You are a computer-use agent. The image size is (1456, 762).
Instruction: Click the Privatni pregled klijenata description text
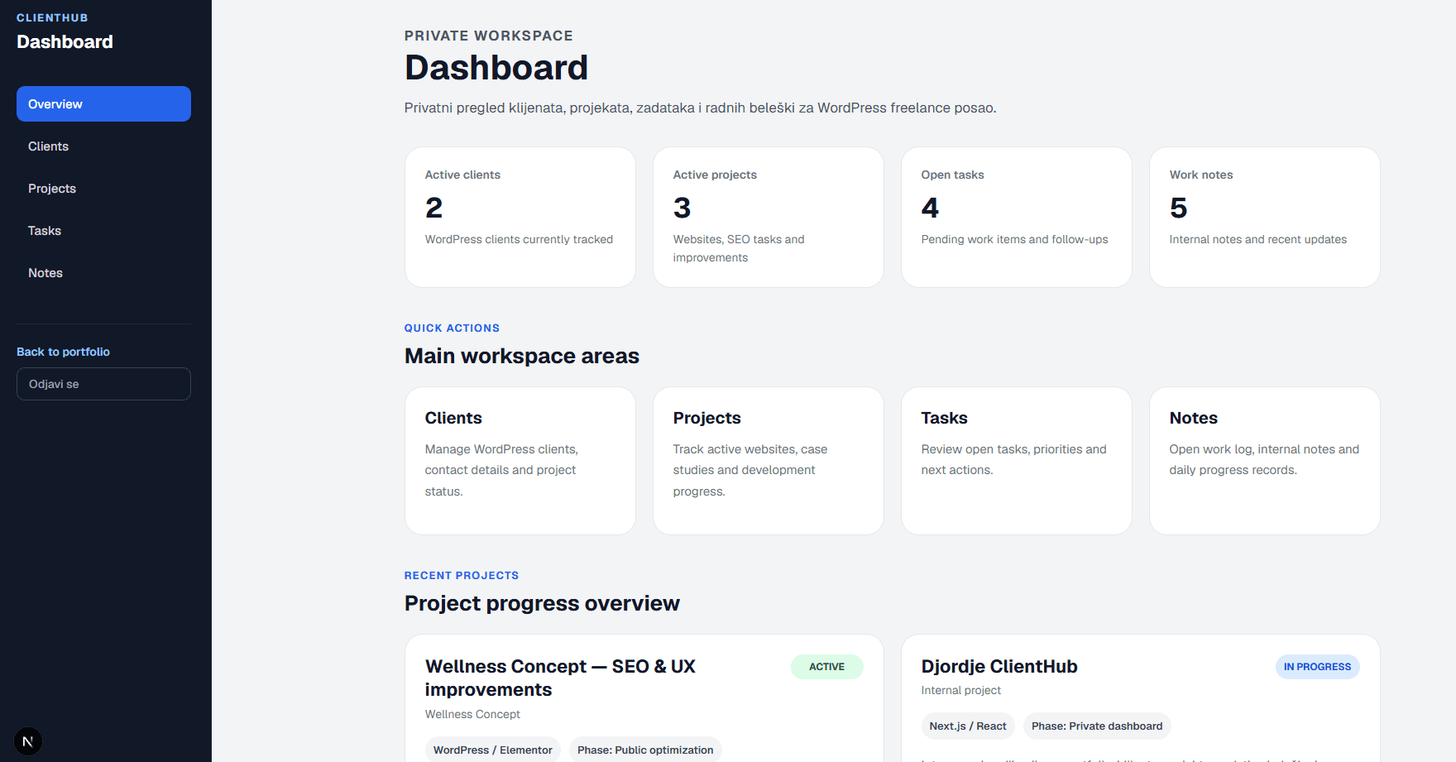pyautogui.click(x=701, y=108)
